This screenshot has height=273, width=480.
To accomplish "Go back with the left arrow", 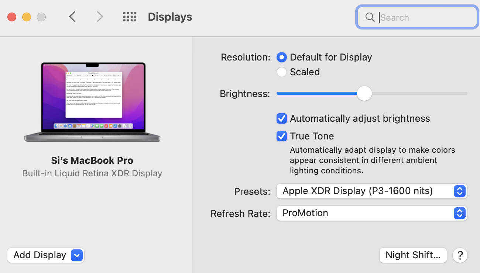I will 72,17.
